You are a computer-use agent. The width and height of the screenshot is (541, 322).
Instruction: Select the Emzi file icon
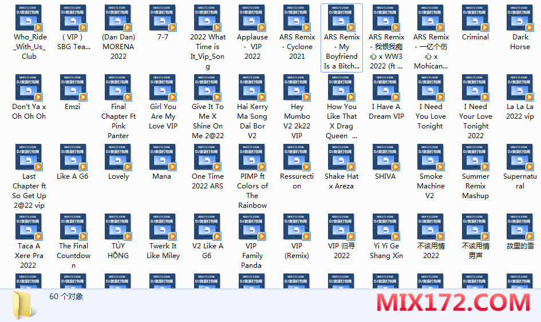tap(73, 88)
